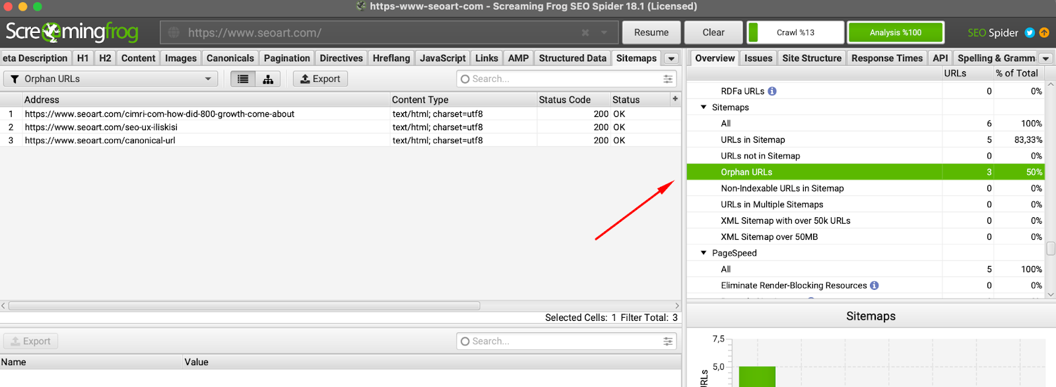
Task: Open the Orphan URLs filter dropdown
Action: 111,79
